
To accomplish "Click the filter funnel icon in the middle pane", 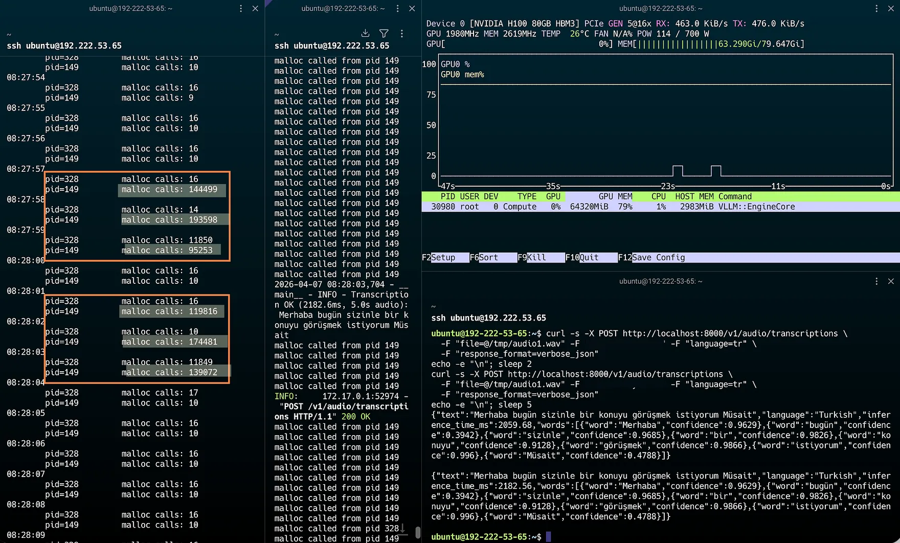I will click(384, 33).
